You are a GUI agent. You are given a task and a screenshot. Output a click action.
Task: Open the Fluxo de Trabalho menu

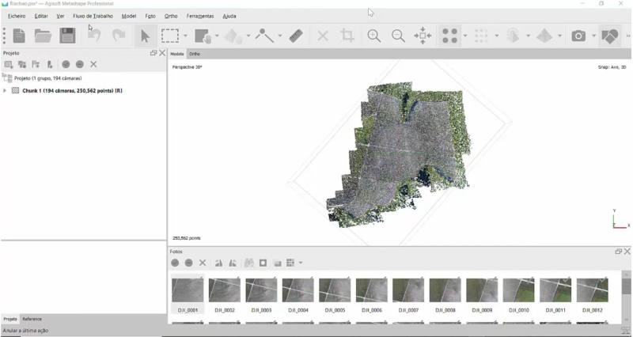click(93, 16)
